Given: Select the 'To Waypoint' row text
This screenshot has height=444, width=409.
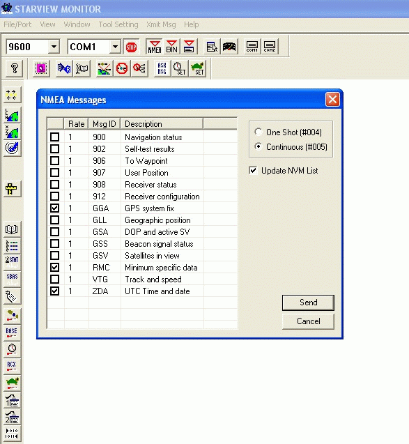Looking at the screenshot, I should 146,161.
